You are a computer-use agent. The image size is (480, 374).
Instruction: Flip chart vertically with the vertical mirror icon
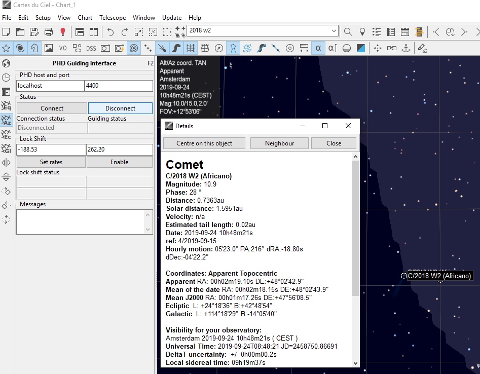coord(6,177)
